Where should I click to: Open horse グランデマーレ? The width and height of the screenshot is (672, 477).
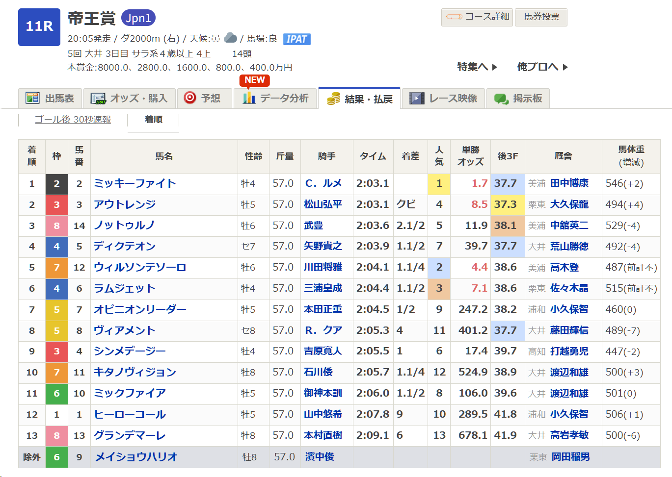coord(130,435)
